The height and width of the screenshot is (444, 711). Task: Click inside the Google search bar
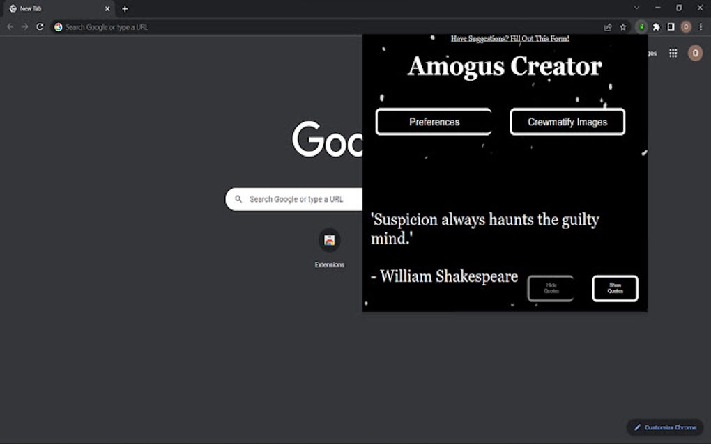(x=300, y=198)
